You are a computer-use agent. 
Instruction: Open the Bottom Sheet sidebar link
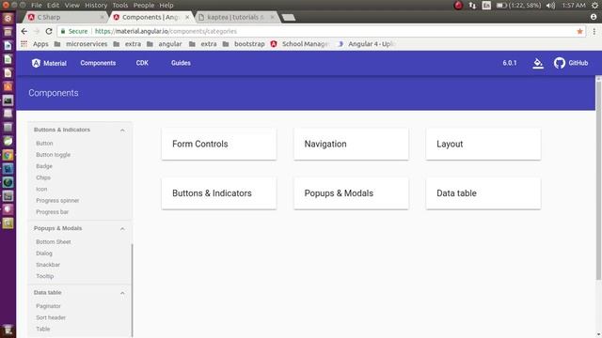(54, 242)
